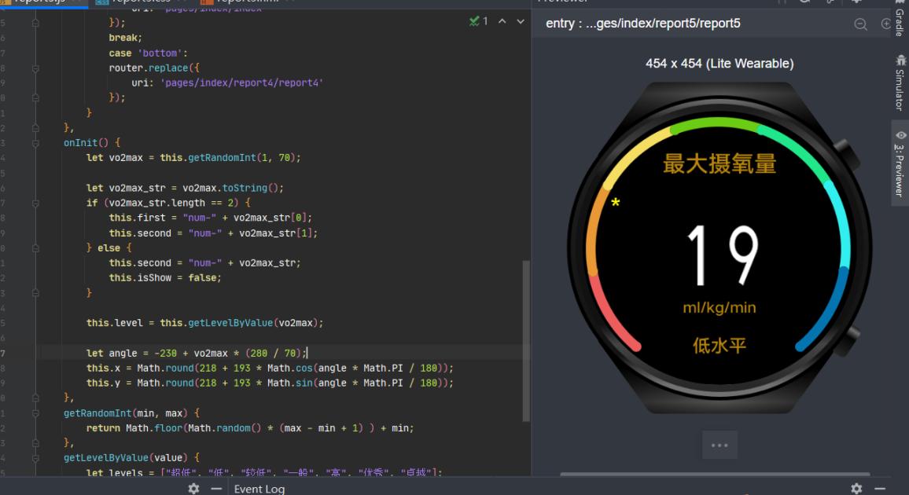Hide the left bottom tool panel
Screen dimensions: 909x495
coord(216,489)
